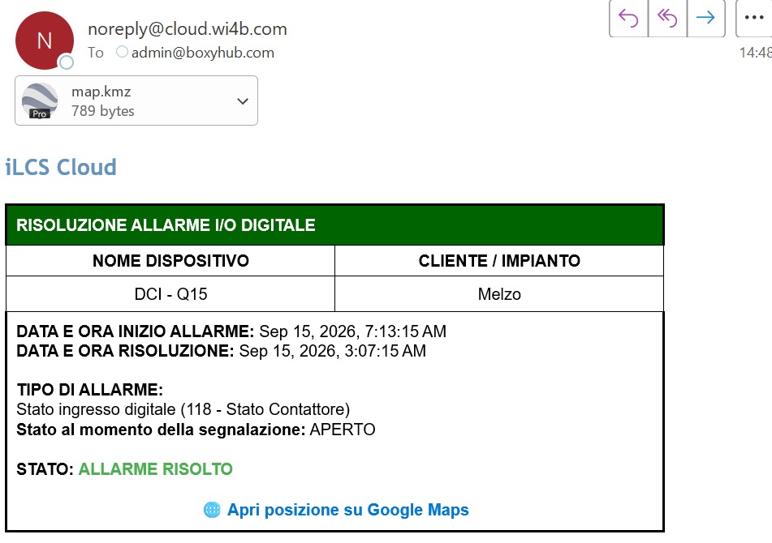Click the iLCS Cloud heading

[x=61, y=167]
